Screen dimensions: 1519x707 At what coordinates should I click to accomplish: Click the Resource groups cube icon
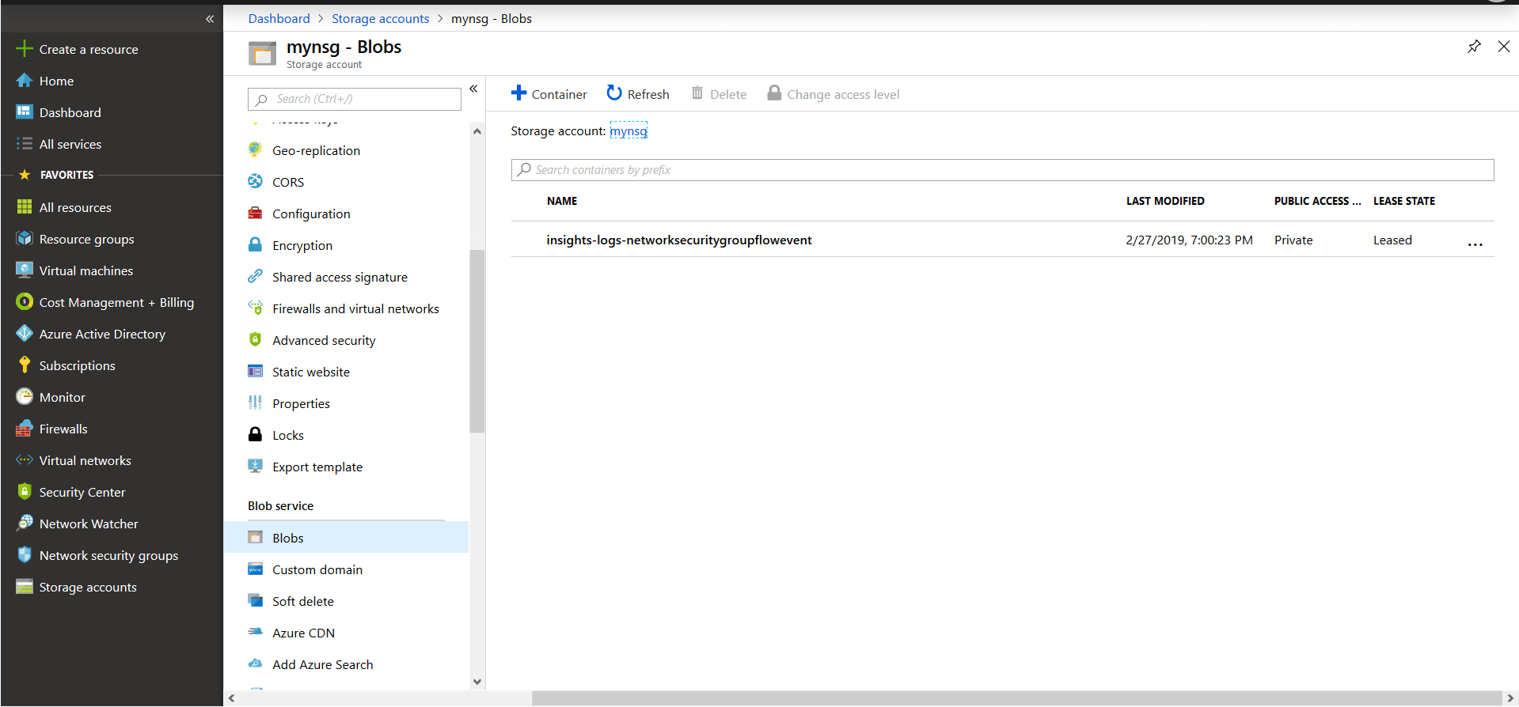click(x=25, y=239)
